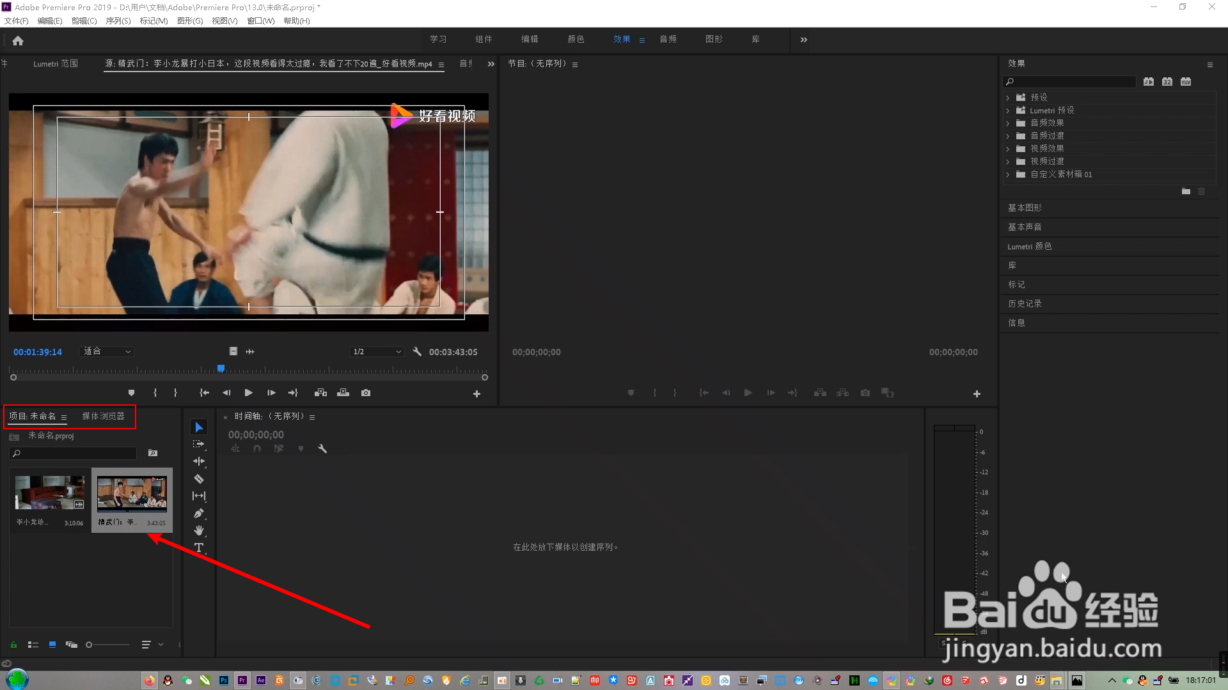Select the 精武门 clip thumbnail
The width and height of the screenshot is (1228, 690).
132,494
